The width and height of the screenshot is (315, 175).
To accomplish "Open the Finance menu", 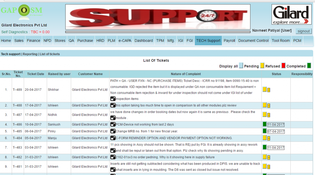I will (x=34, y=41).
